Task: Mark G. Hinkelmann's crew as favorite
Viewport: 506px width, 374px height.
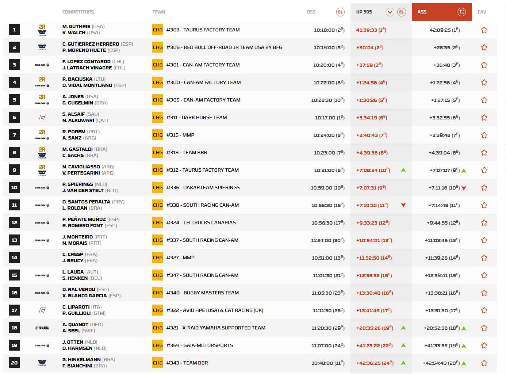Action: 484,363
